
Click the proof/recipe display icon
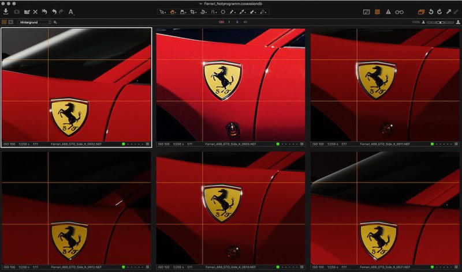tap(366, 12)
